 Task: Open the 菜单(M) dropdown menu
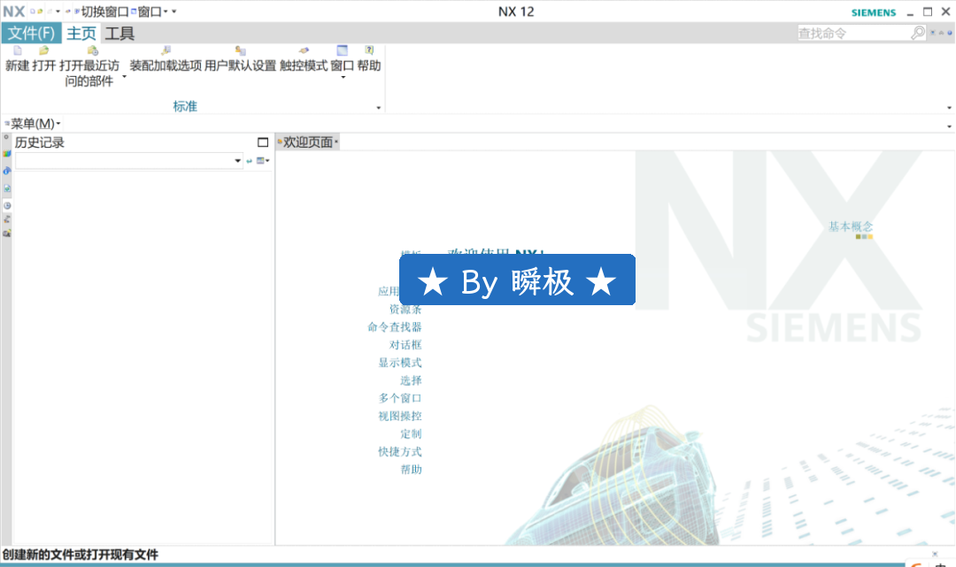pos(35,123)
